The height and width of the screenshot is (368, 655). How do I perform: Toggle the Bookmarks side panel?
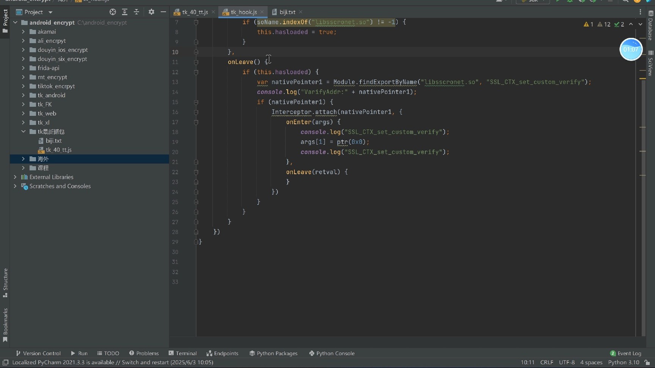click(x=5, y=324)
